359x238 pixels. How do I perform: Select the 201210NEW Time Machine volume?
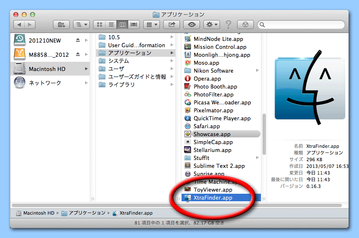click(x=50, y=41)
